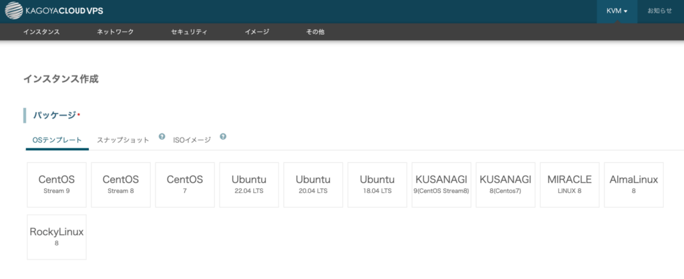Viewport: 684px width, 279px height.
Task: Select Ubuntu 18.04 LTS template
Action: point(377,185)
